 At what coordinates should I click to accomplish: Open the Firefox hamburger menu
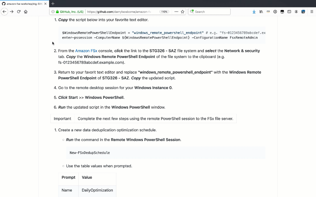tap(312, 12)
